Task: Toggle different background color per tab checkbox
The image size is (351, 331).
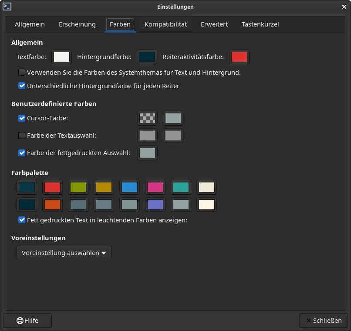Action: pos(22,86)
